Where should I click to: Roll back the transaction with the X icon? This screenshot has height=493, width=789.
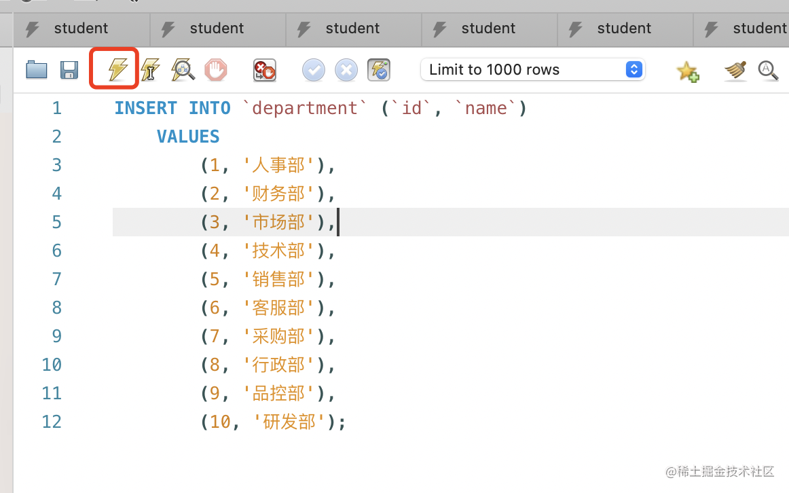[346, 69]
